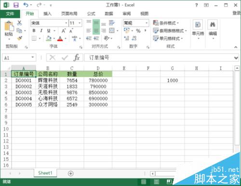
Task: Apply the fill color bucket
Action: coord(49,38)
